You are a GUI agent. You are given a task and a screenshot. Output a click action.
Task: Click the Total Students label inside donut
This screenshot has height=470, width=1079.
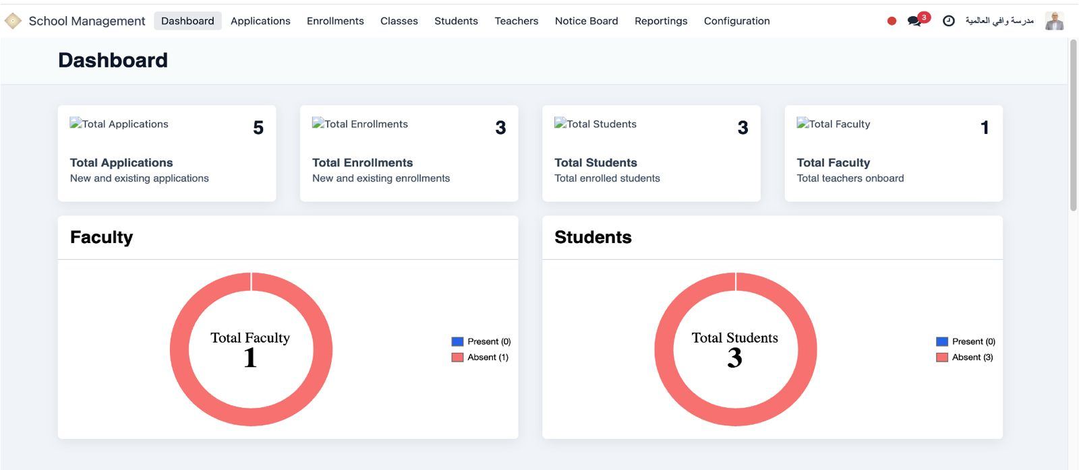click(735, 338)
